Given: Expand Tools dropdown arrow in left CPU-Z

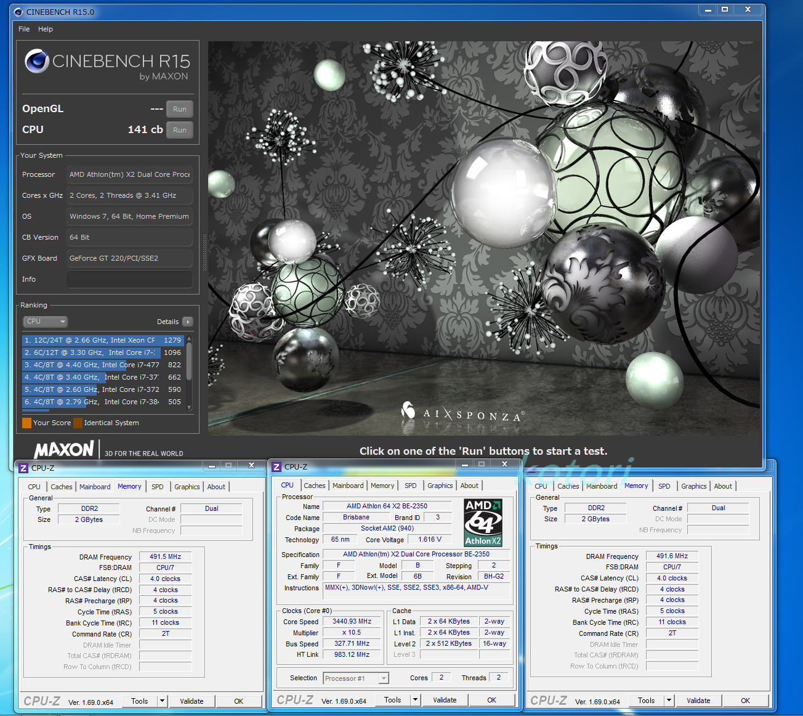Looking at the screenshot, I should click(x=163, y=701).
